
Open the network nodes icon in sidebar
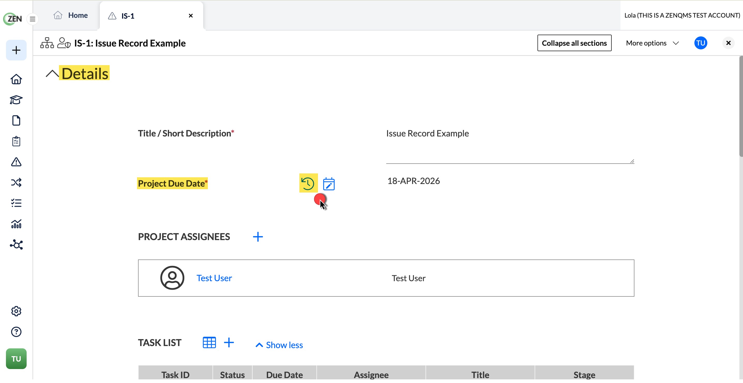pyautogui.click(x=16, y=244)
